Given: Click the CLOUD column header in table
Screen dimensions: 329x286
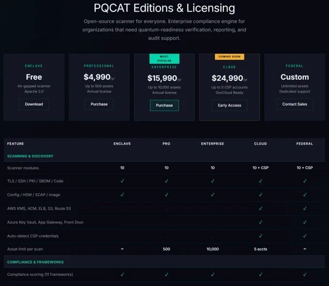Looking at the screenshot, I should pyautogui.click(x=260, y=144).
